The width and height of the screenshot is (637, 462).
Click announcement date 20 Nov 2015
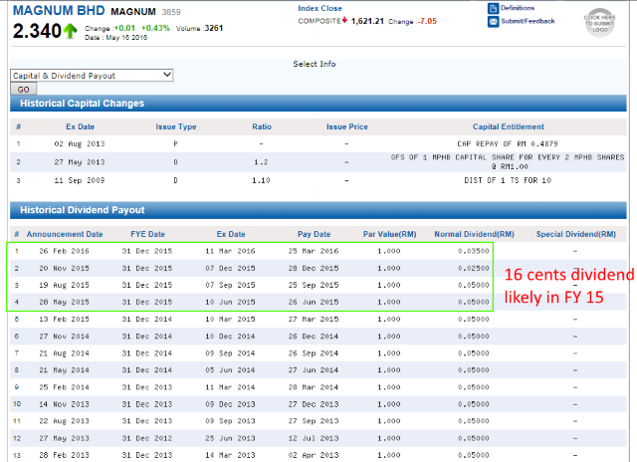[64, 268]
